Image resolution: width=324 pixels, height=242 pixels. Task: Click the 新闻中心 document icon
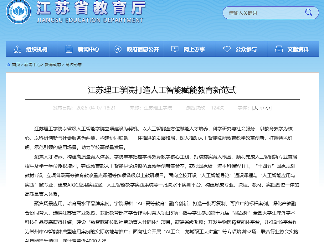click(69, 49)
